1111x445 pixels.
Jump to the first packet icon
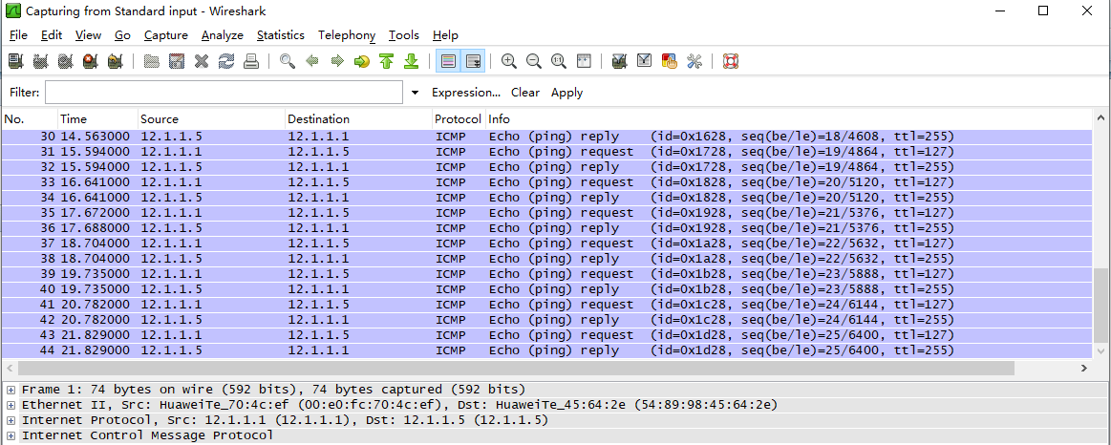pos(386,62)
